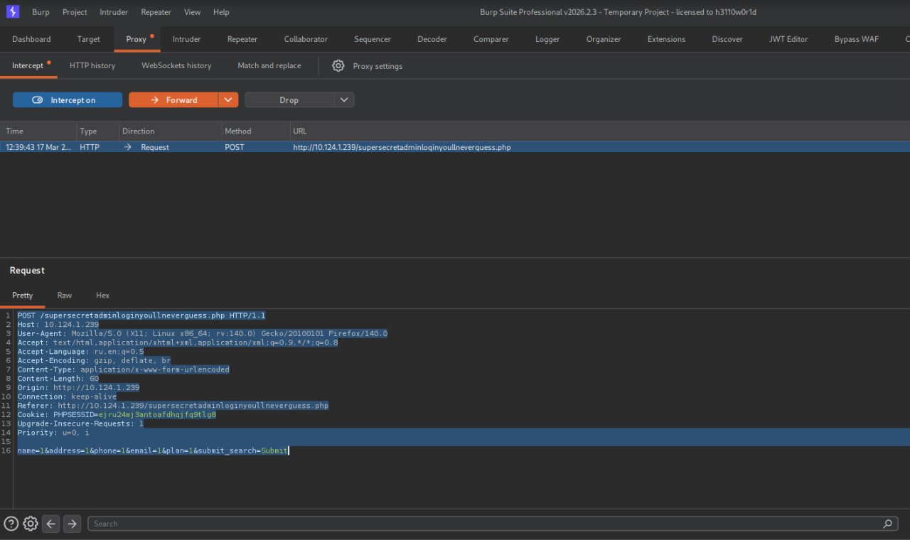Open settings gear icon in bottom bar
910x540 pixels.
[31, 524]
